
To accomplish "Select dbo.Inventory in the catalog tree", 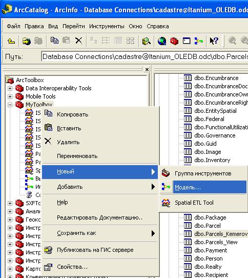I will point(212,160).
